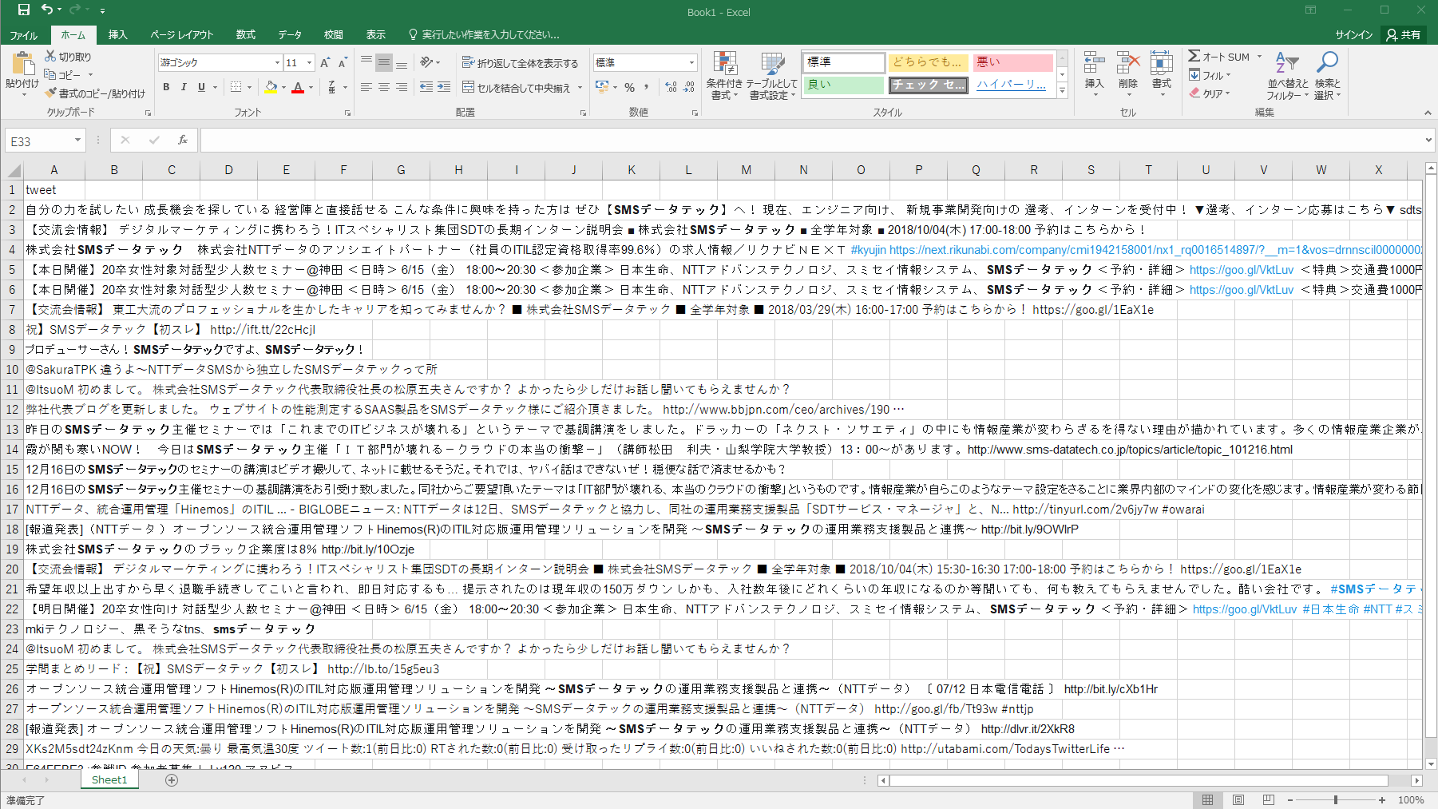Click Format as Table icon
1438x809 pixels.
point(772,64)
